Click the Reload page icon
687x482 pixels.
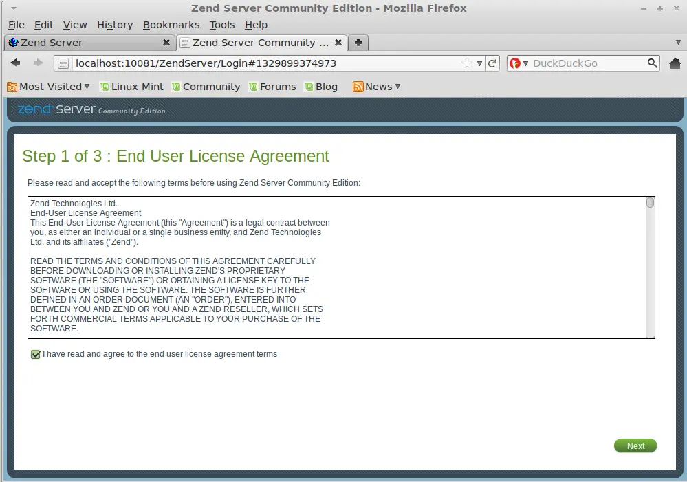point(492,63)
